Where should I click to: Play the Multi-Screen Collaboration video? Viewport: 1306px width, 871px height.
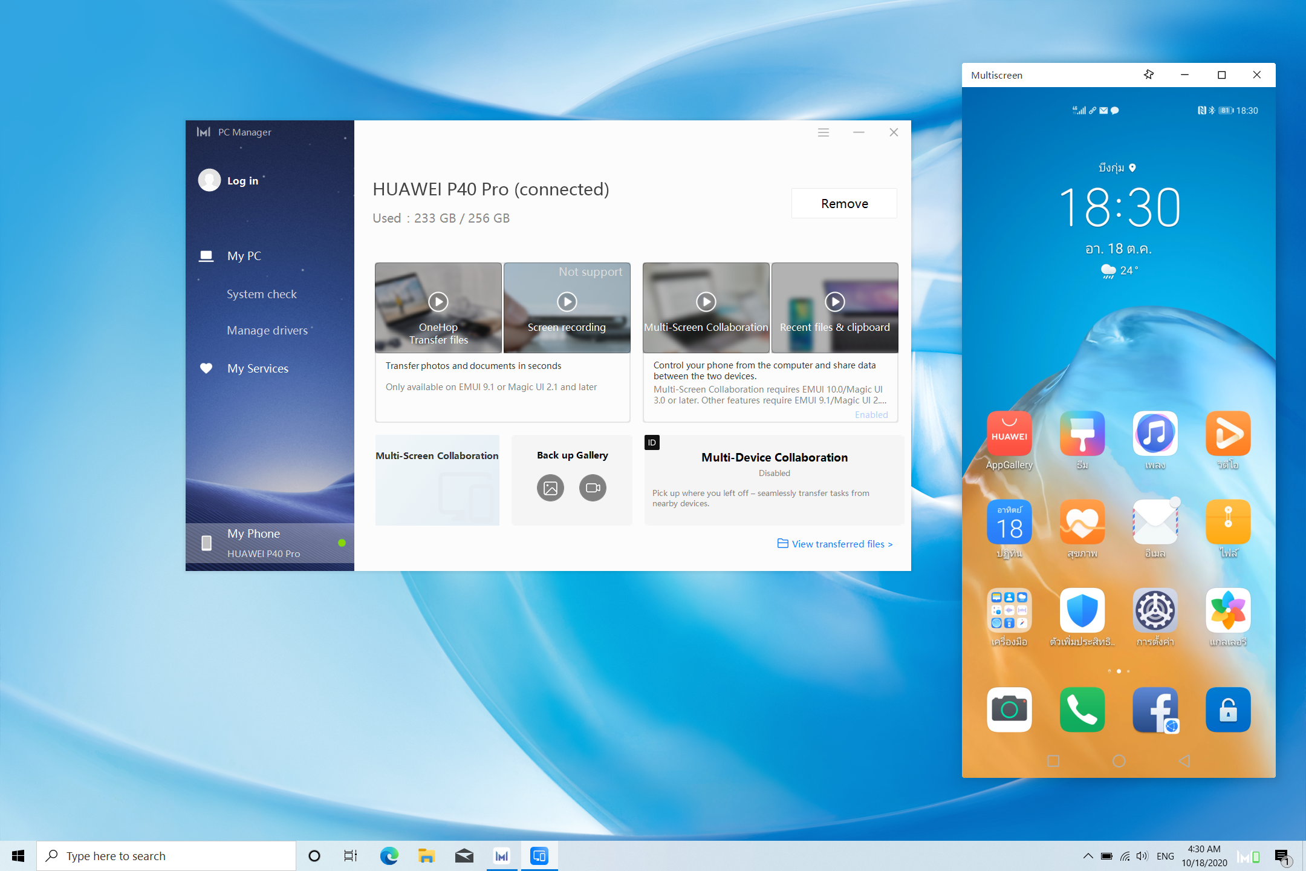click(x=706, y=301)
